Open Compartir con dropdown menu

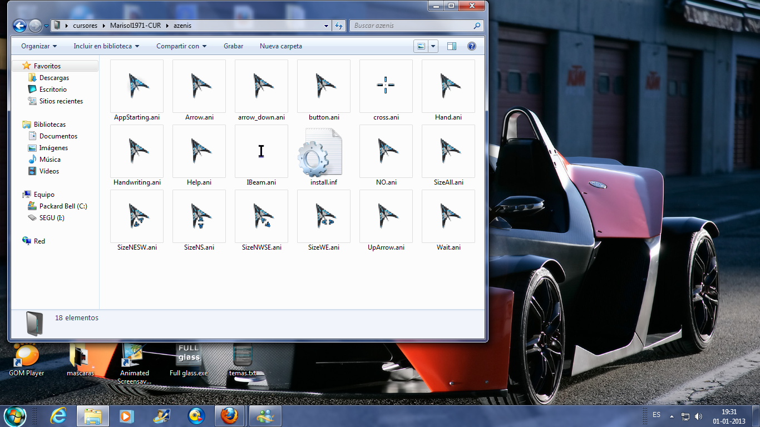coord(181,46)
